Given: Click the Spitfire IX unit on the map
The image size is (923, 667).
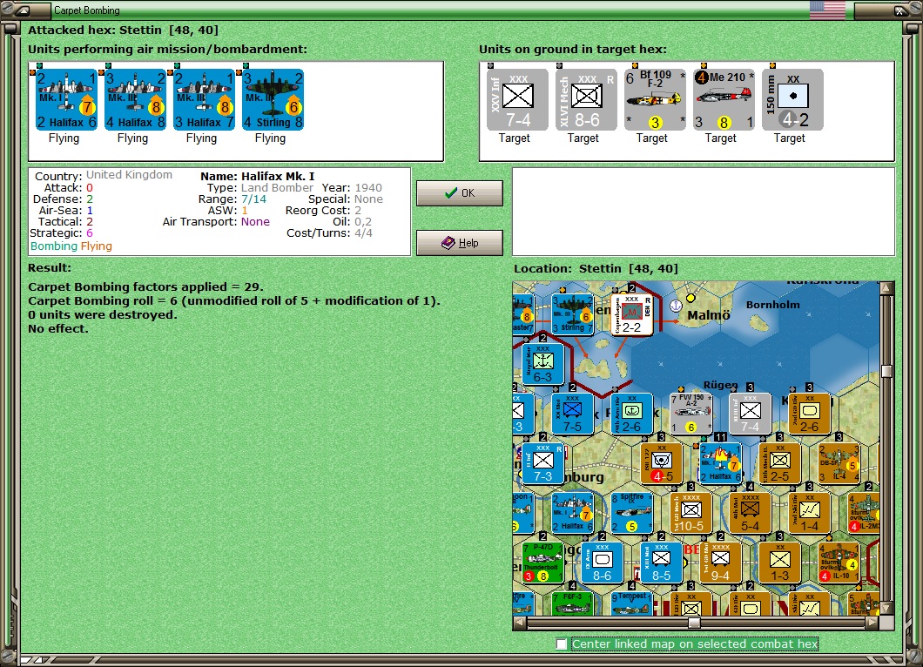Looking at the screenshot, I should click(x=631, y=512).
